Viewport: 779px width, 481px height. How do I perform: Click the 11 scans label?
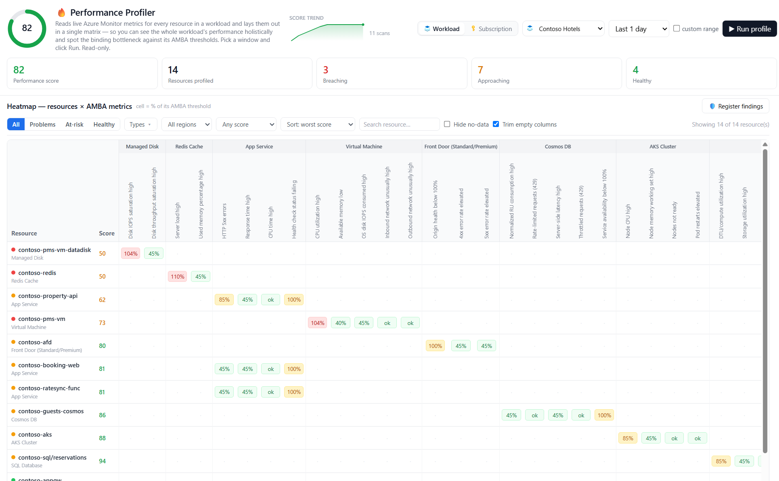(379, 33)
